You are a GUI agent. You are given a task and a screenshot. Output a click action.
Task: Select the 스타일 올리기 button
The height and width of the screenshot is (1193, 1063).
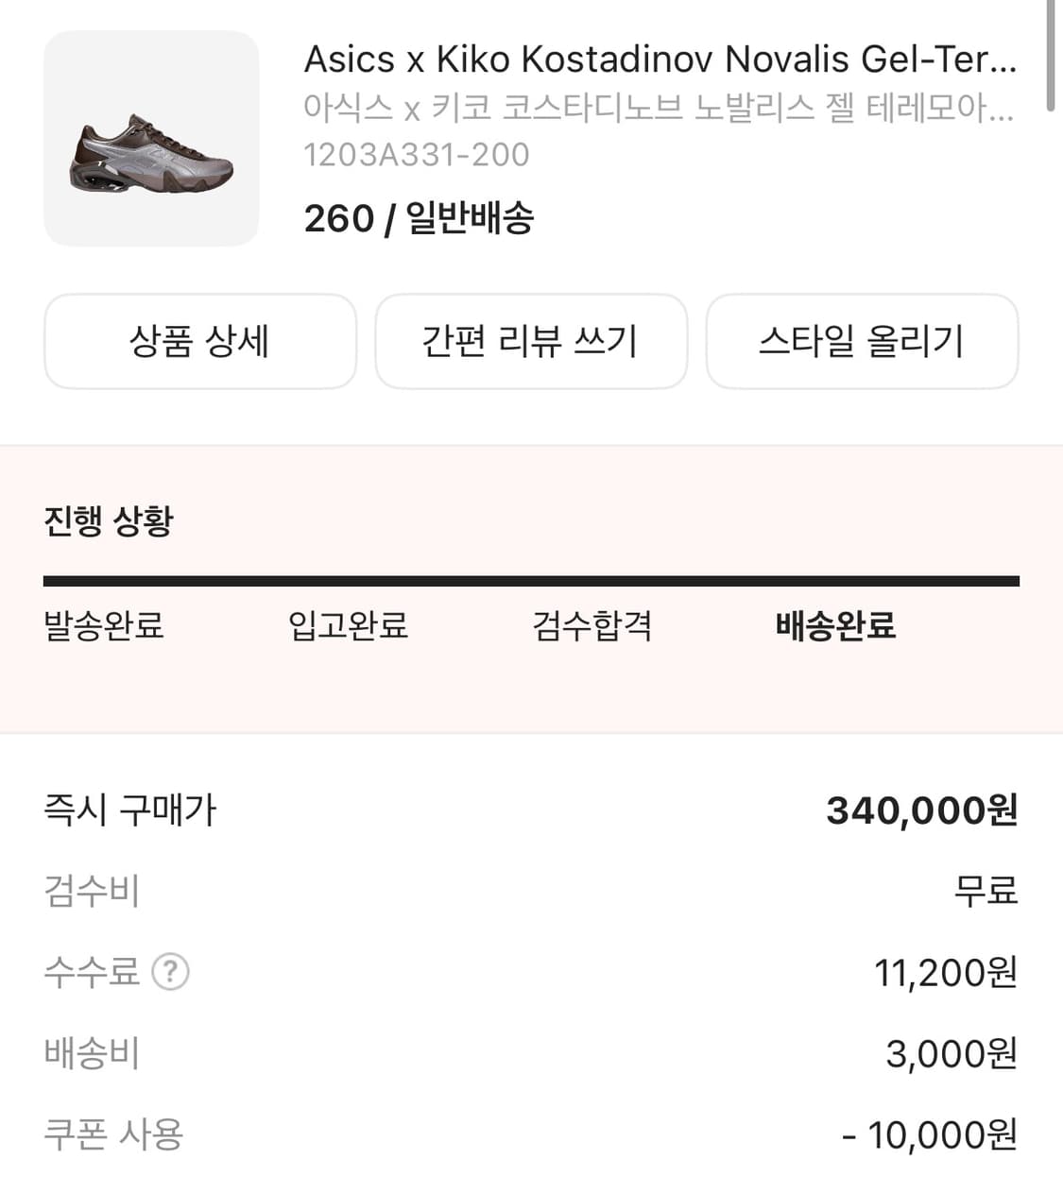pos(862,341)
